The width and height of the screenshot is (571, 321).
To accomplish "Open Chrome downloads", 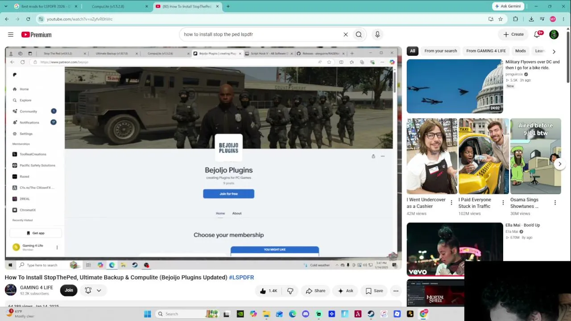I will point(531,19).
